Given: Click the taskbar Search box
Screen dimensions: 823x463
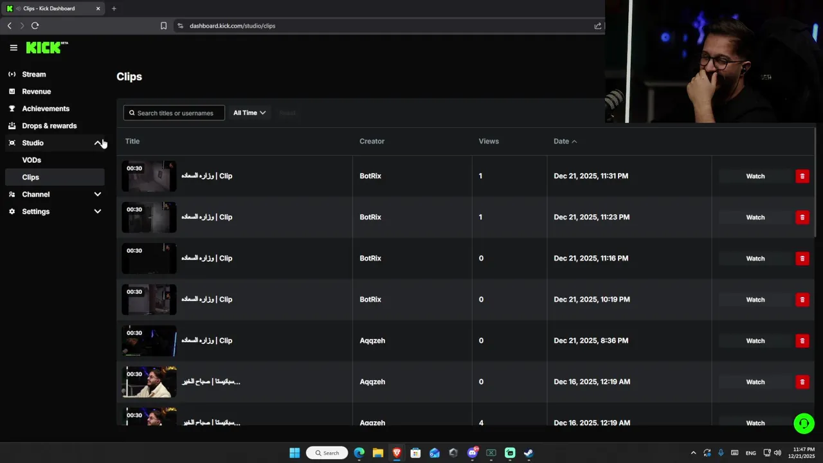Looking at the screenshot, I should point(327,453).
